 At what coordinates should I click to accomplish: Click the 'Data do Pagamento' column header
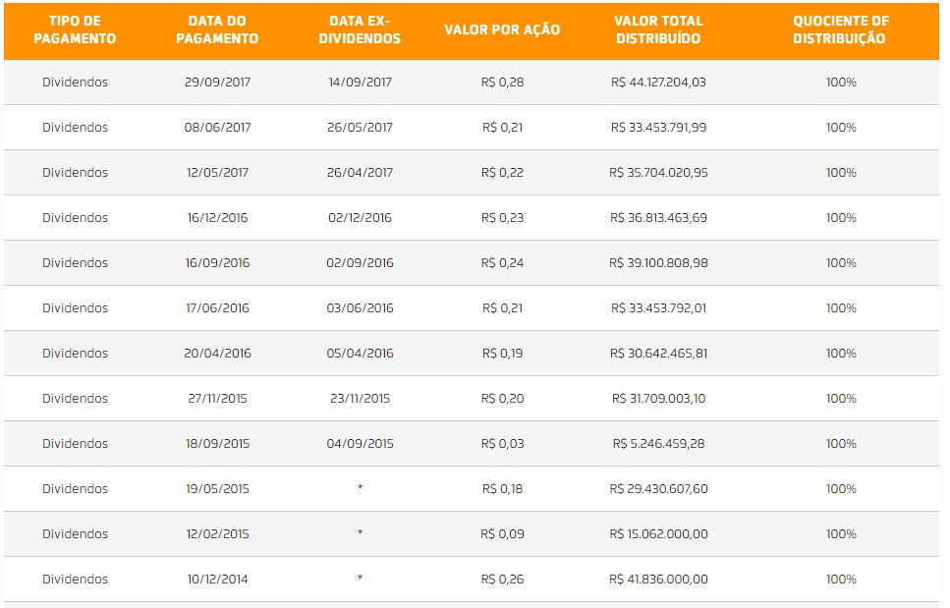[217, 29]
